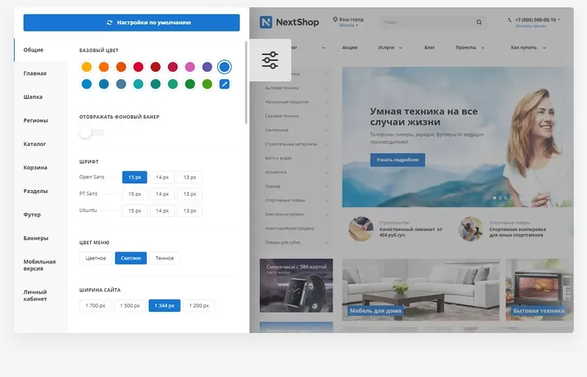Click the refresh icon in Настройки по умолчанию
Screen dimensions: 587x377
click(x=110, y=23)
